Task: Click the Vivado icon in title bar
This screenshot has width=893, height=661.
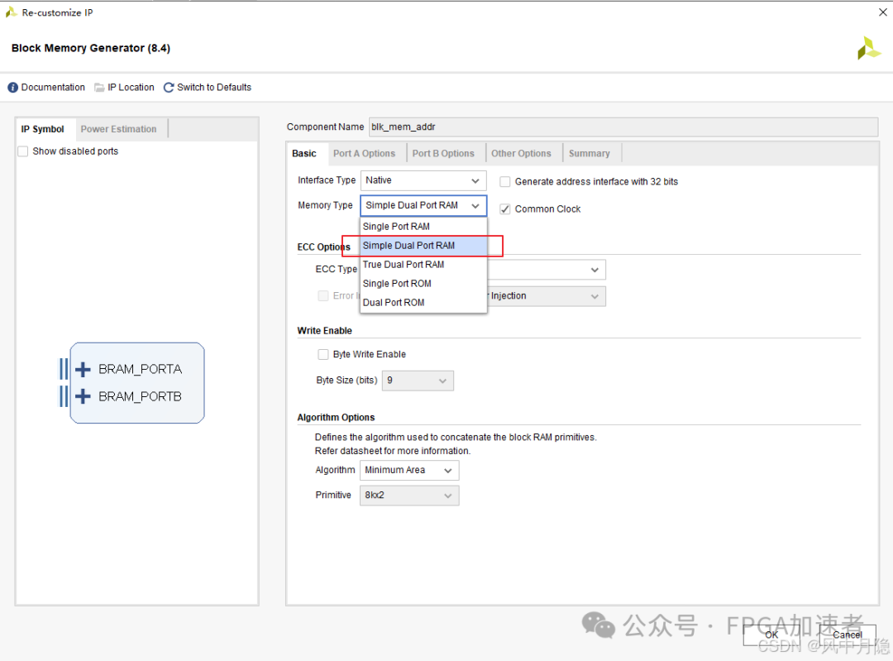Action: point(11,12)
